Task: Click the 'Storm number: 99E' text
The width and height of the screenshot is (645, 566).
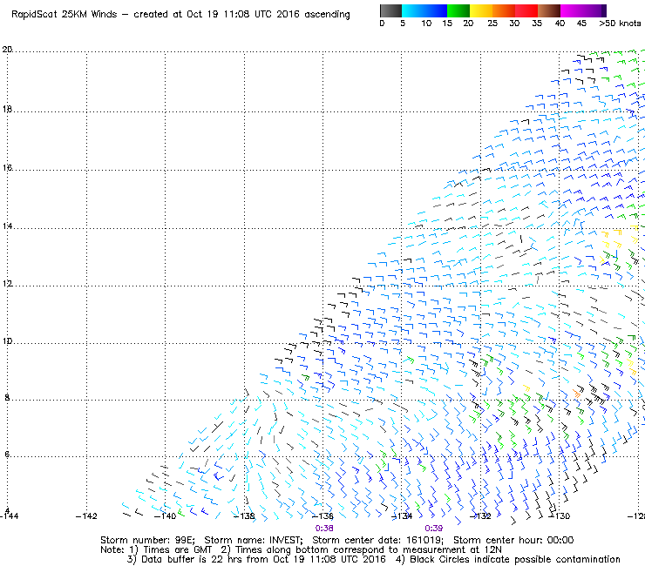Action: tap(147, 540)
